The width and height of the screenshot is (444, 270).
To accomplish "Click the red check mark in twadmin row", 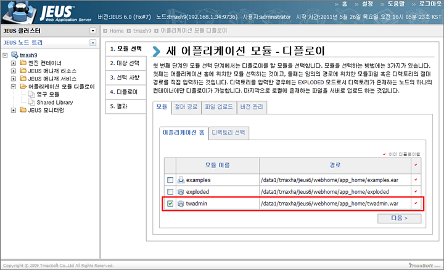I will coord(416,204).
